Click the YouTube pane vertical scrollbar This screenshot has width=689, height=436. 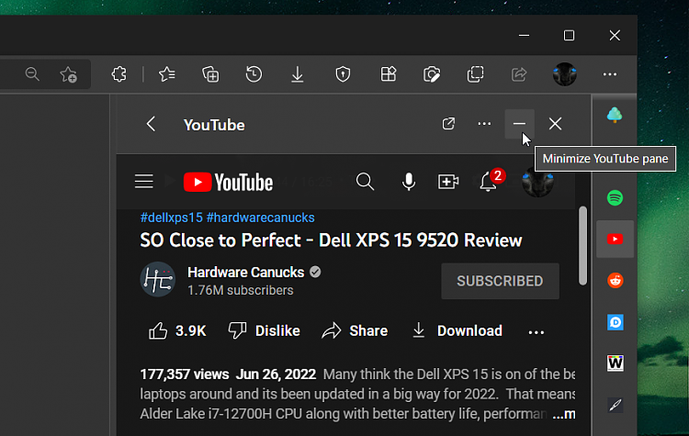pos(583,246)
